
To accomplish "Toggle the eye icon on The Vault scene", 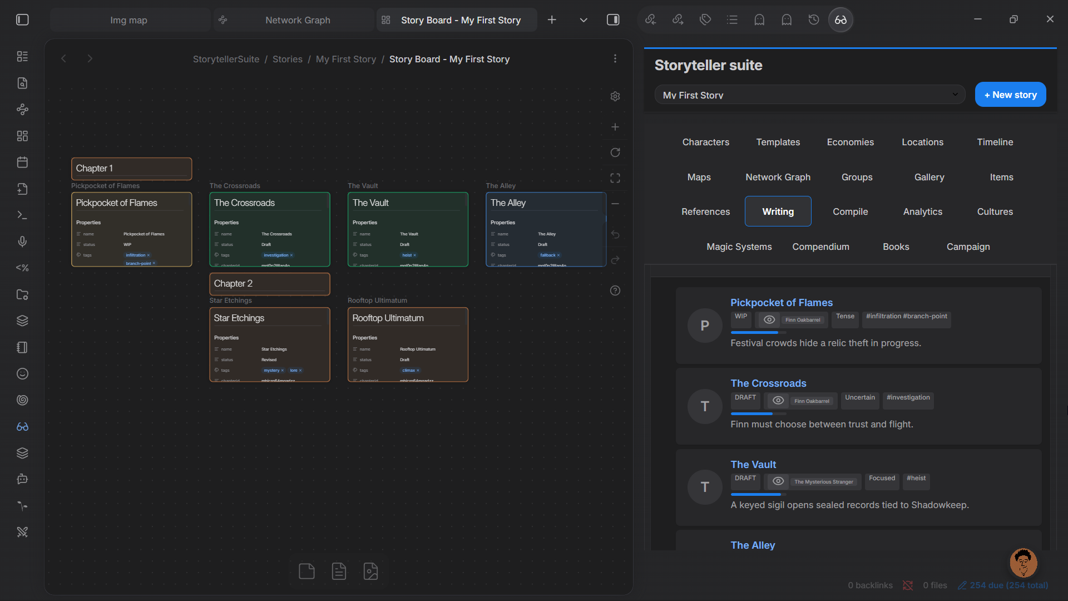I will (778, 481).
